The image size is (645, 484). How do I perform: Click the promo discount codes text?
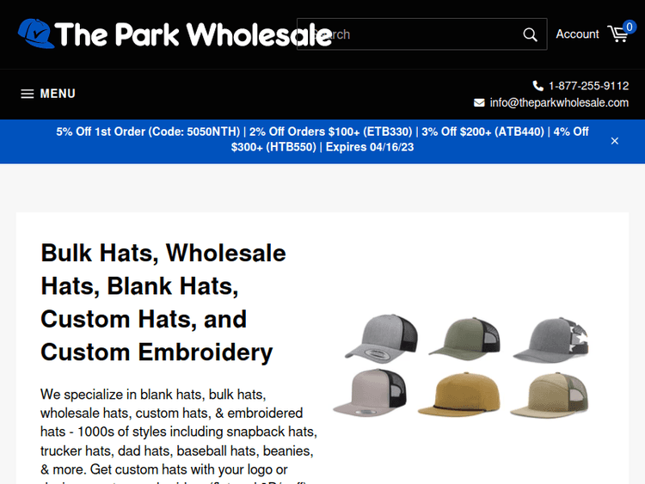[x=322, y=139]
